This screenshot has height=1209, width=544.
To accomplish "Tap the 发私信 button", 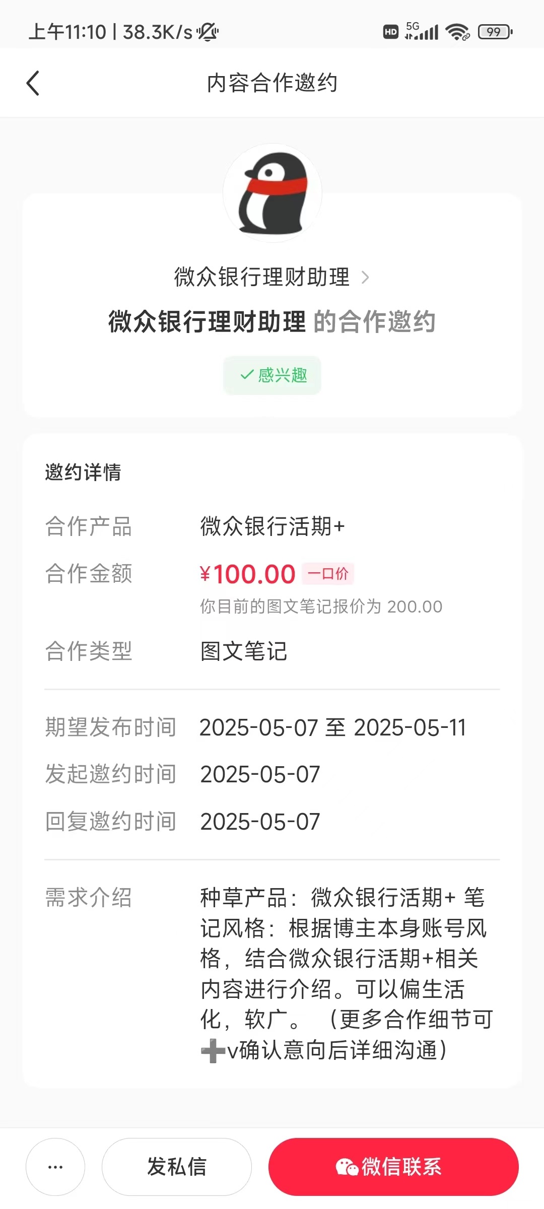I will click(177, 1167).
